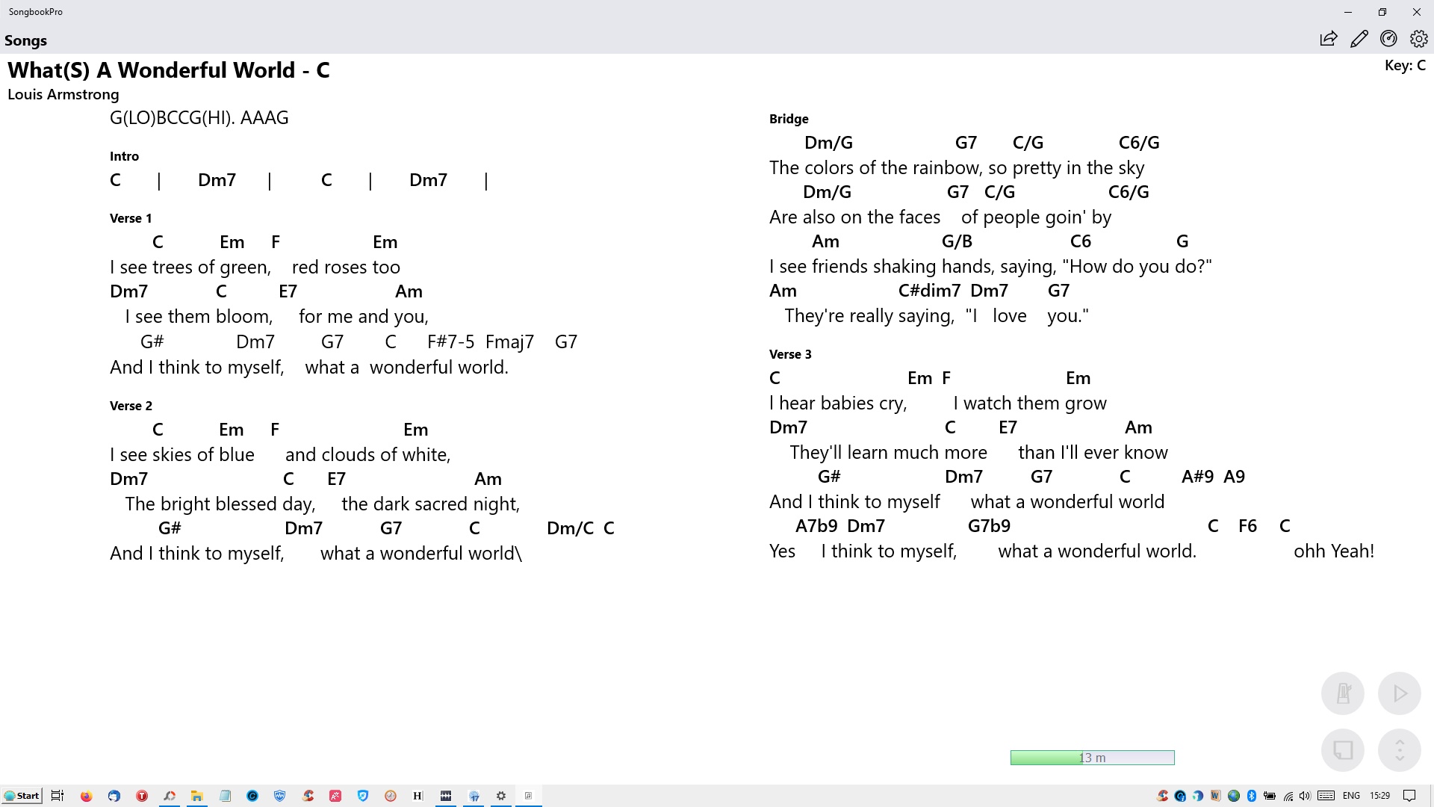Click the C#dim7 chord in the Bridge
The height and width of the screenshot is (807, 1434).
click(929, 291)
